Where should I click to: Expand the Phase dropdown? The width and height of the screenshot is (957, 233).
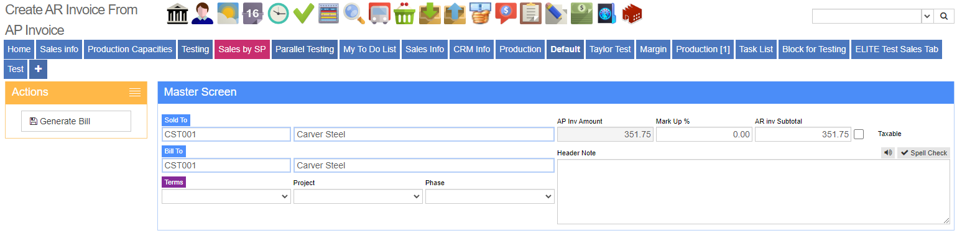coord(490,196)
